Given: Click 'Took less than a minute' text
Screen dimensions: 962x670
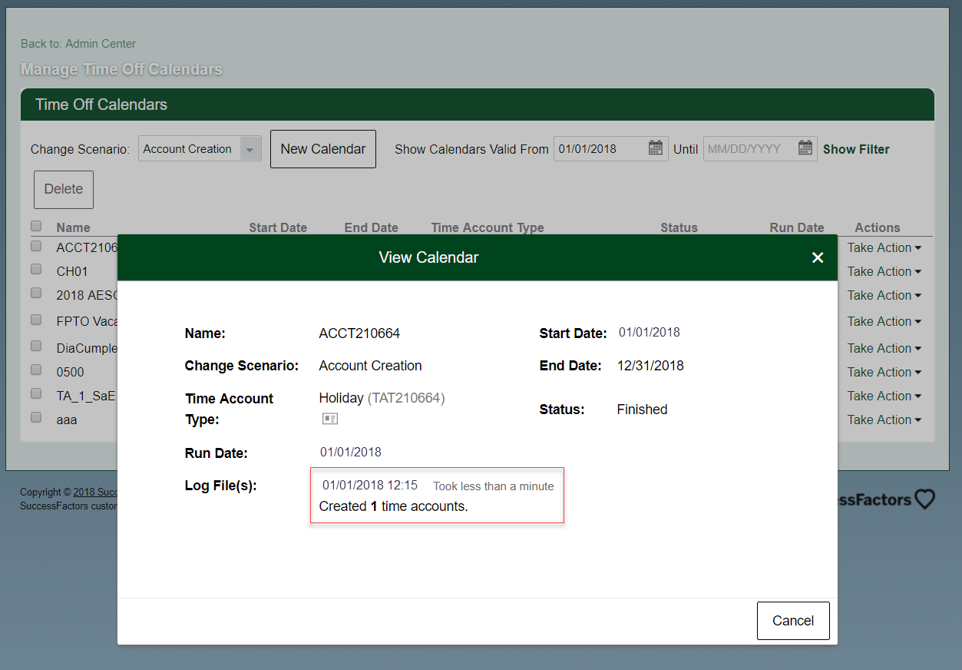Looking at the screenshot, I should 494,486.
